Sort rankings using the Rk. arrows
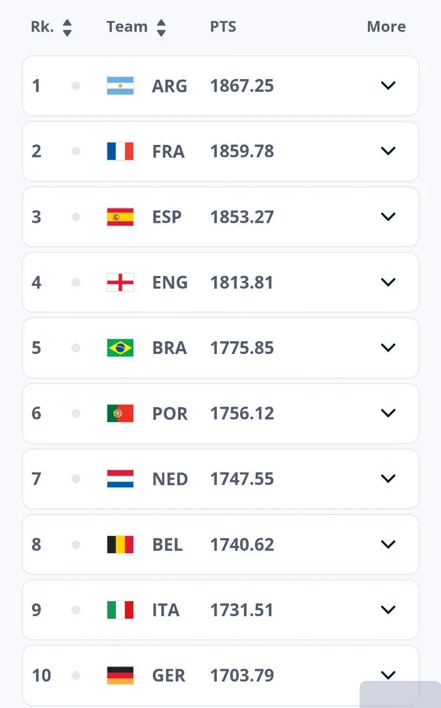 coord(67,27)
